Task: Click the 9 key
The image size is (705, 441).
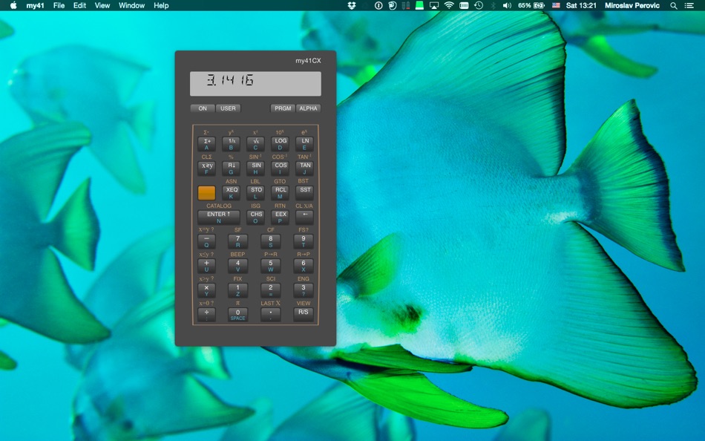Action: click(304, 241)
